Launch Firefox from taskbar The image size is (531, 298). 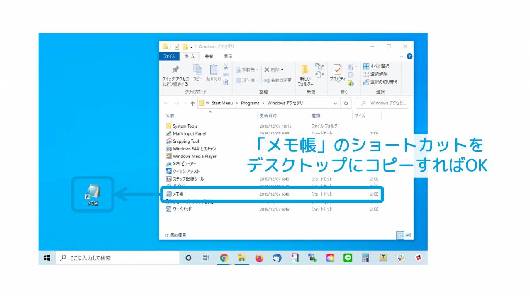click(259, 258)
